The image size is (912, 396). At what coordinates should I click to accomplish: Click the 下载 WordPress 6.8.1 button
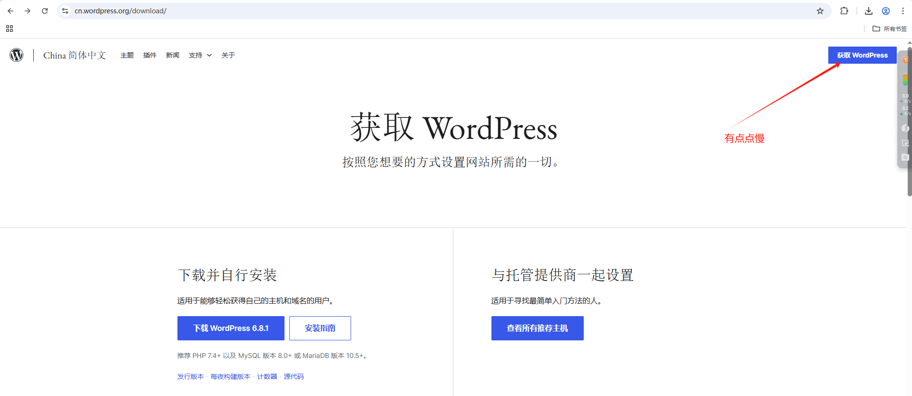[231, 328]
